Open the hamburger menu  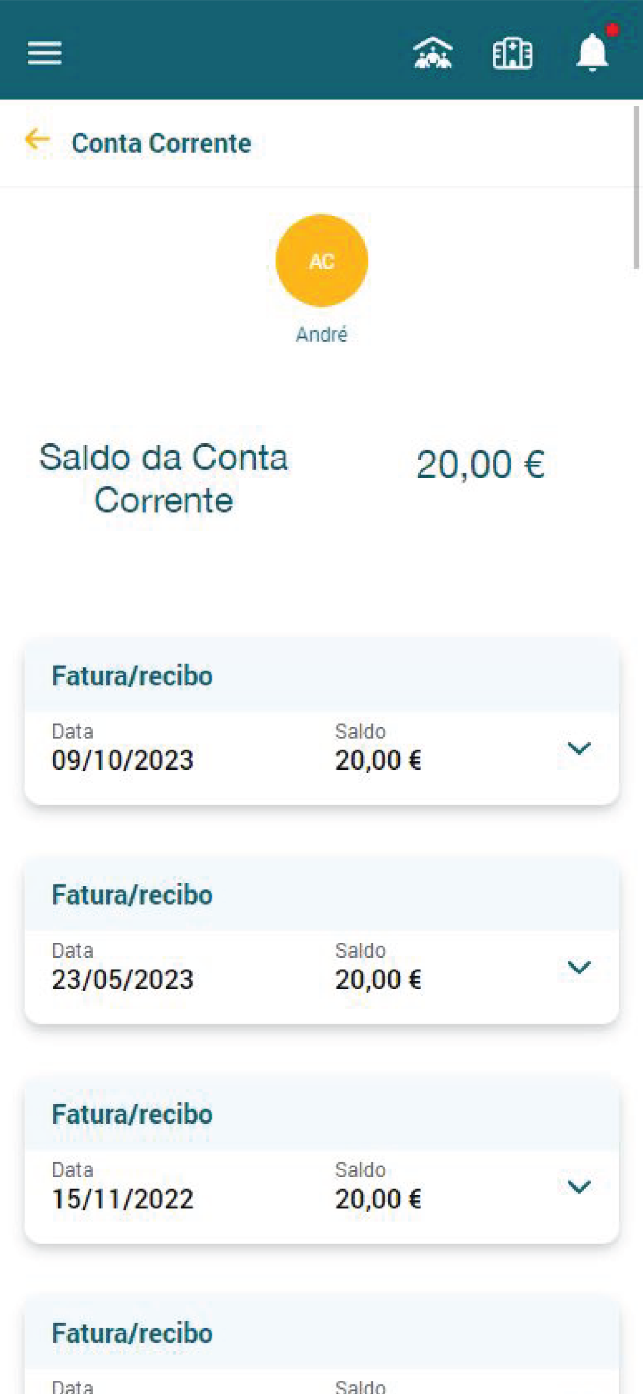pyautogui.click(x=44, y=53)
